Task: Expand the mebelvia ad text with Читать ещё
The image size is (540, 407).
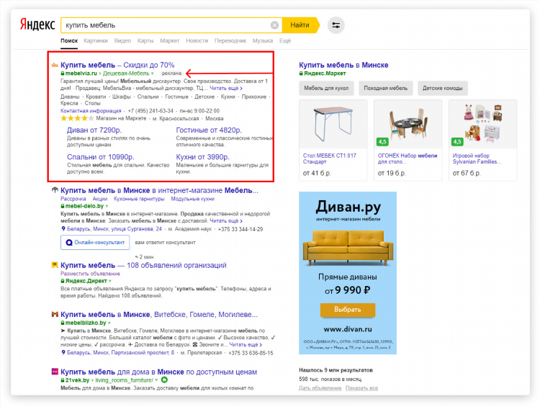Action: [226, 88]
